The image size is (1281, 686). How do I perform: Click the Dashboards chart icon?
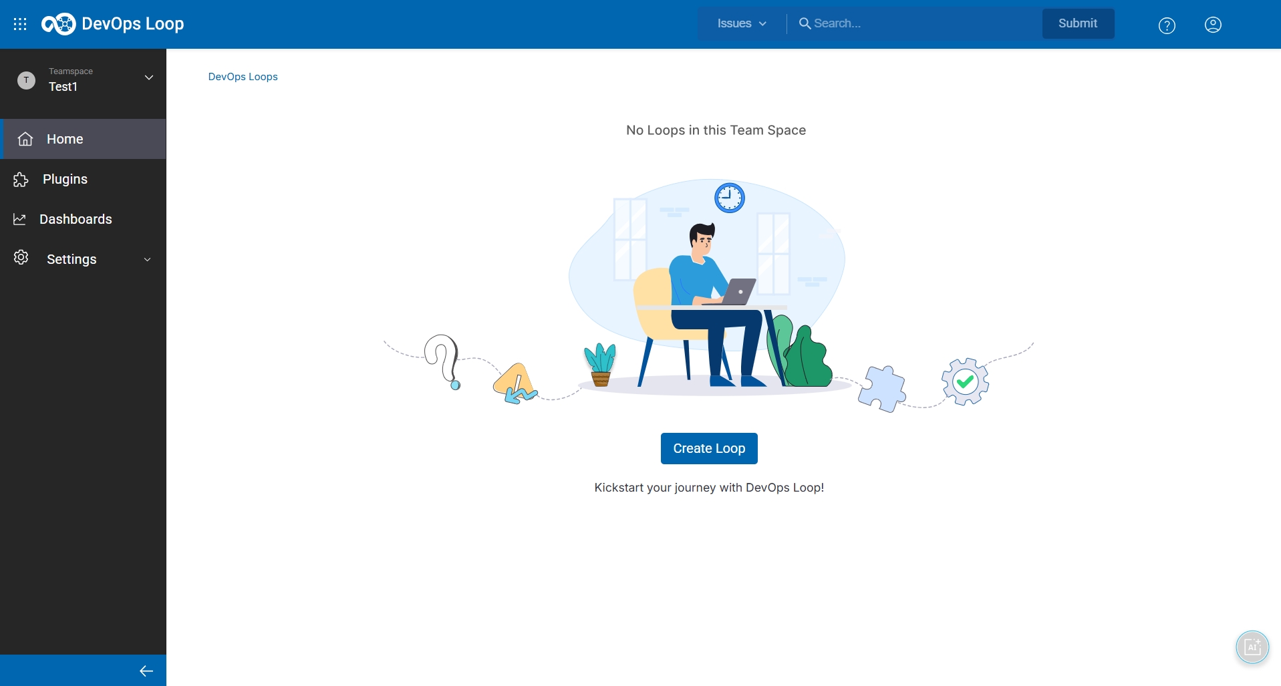pos(19,219)
